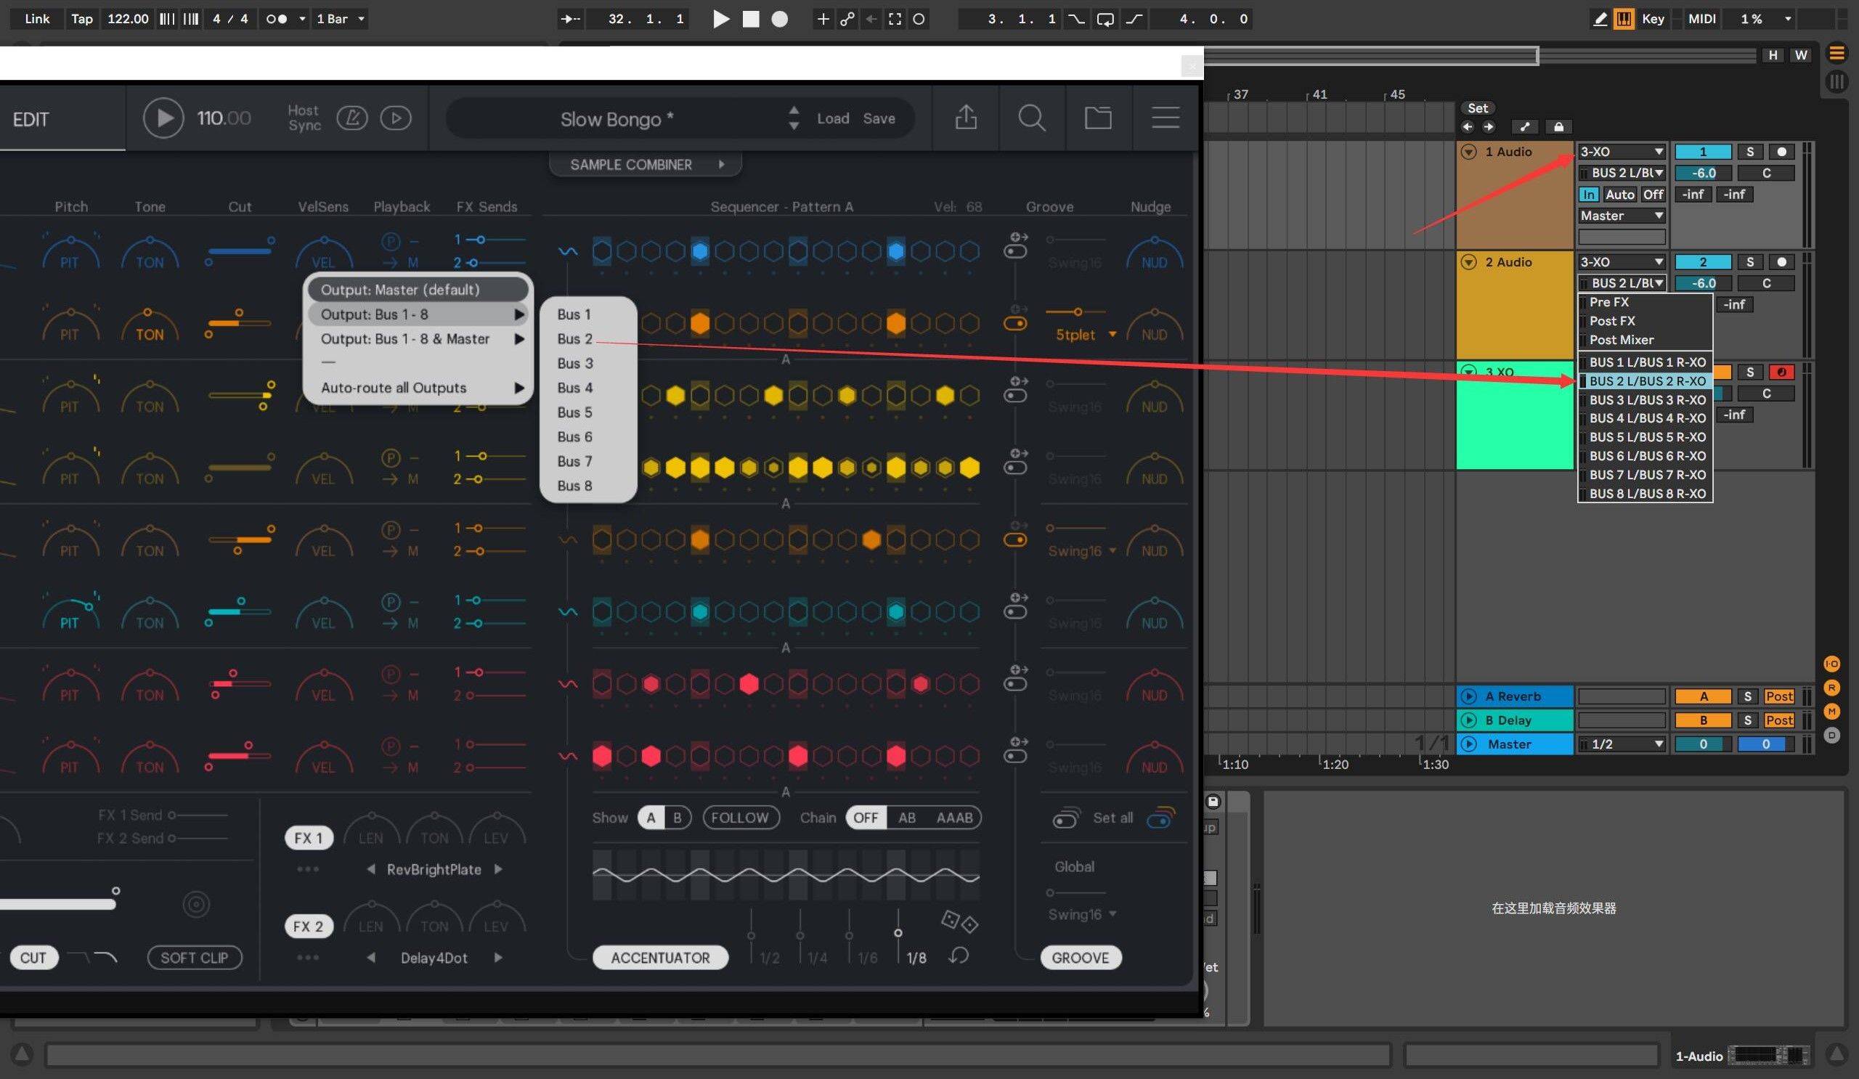Open the Master output 1/2 dropdown

point(1622,744)
